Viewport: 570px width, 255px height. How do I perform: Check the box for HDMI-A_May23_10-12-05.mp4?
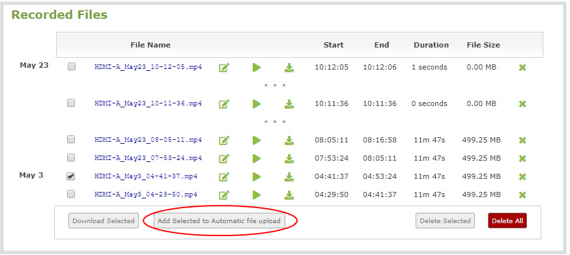coord(72,66)
